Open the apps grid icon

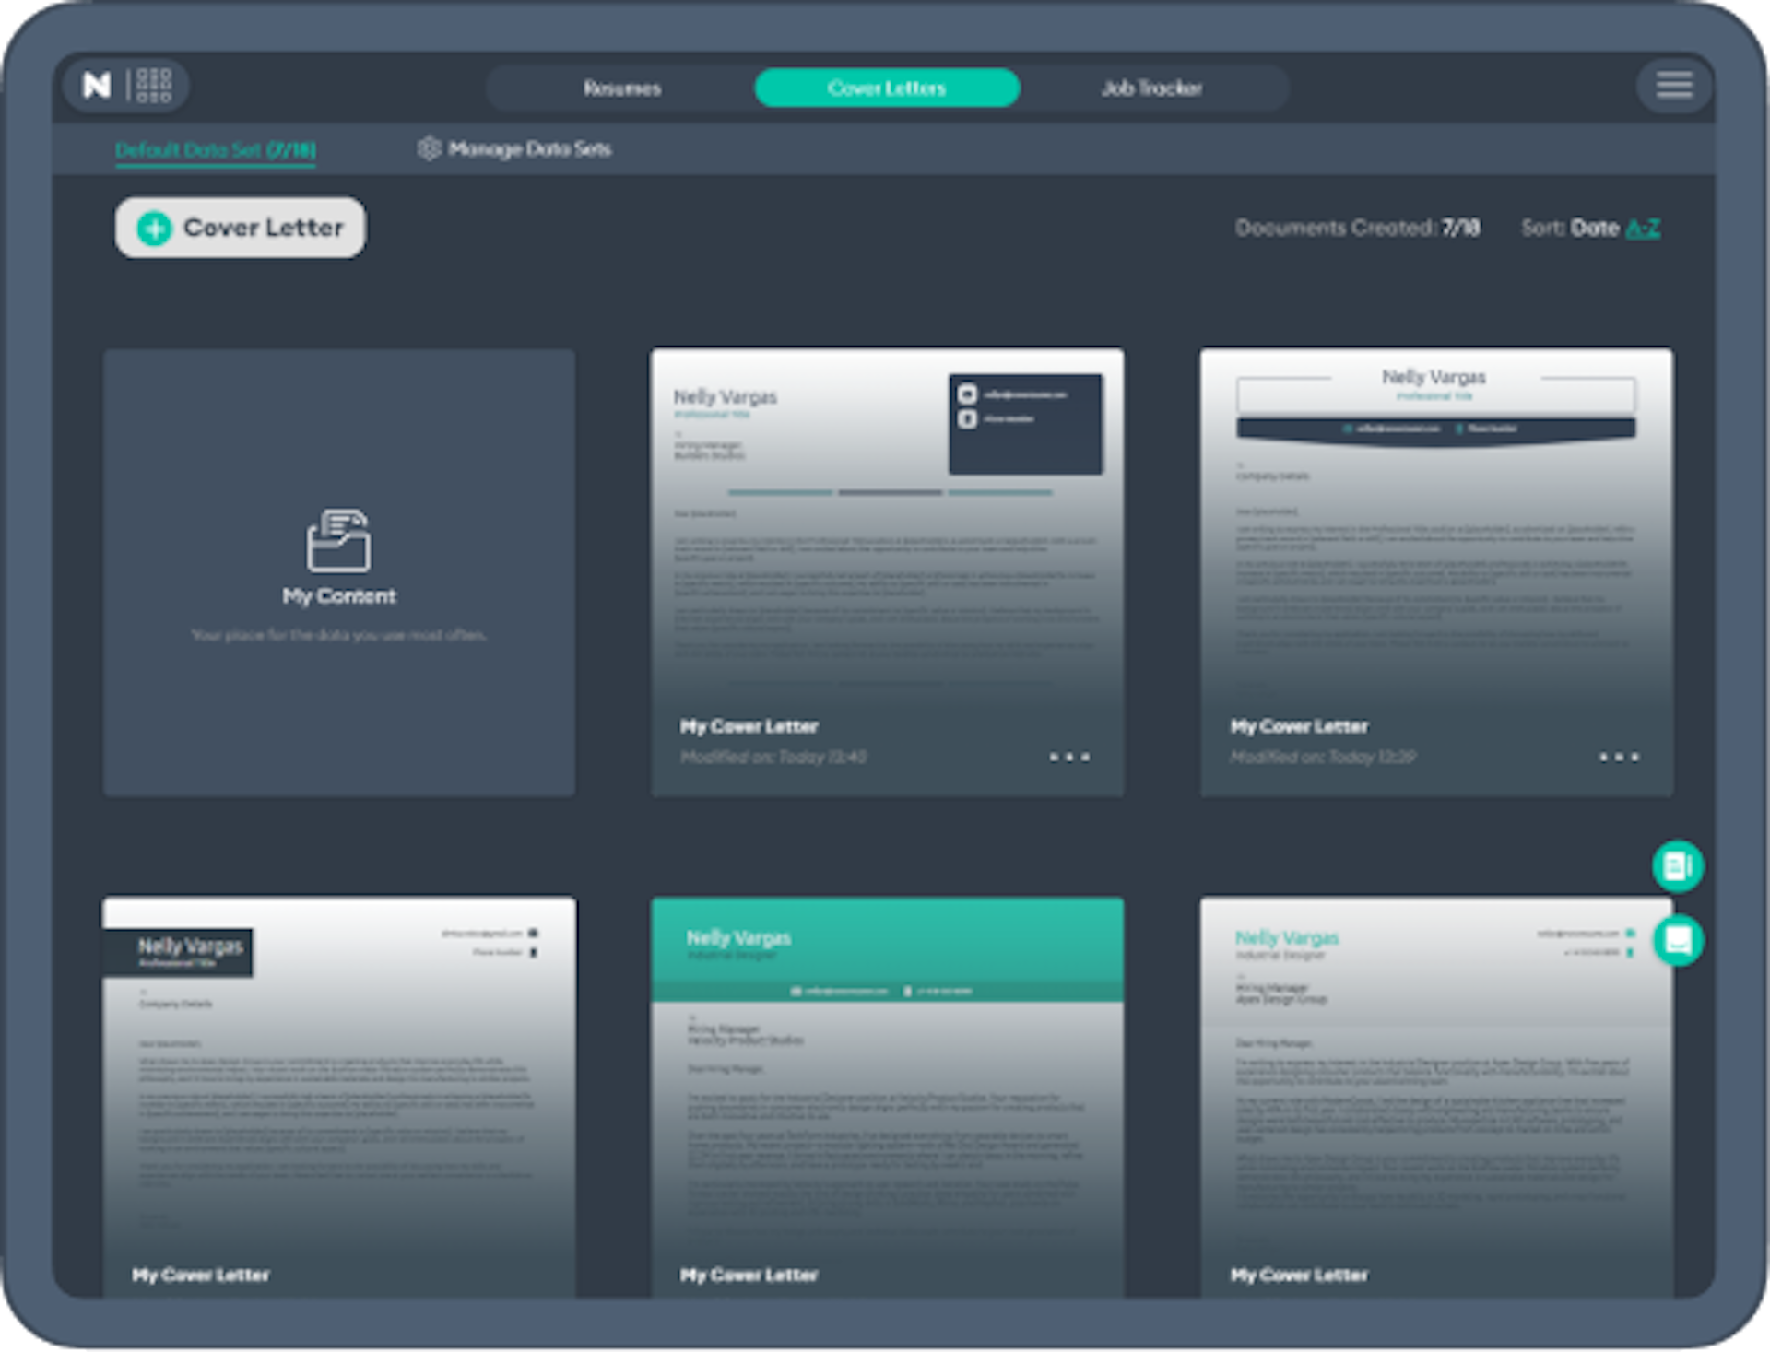click(x=154, y=86)
